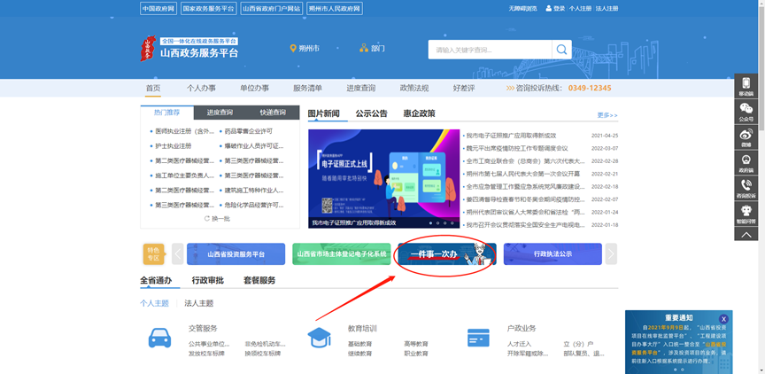Click the 换一批 refresh icon

(x=207, y=219)
